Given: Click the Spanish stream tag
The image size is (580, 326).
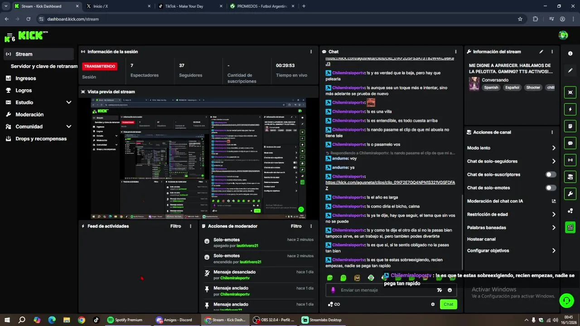Looking at the screenshot, I should click(x=491, y=88).
